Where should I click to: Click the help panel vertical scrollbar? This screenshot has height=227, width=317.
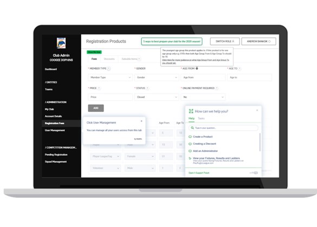260,142
